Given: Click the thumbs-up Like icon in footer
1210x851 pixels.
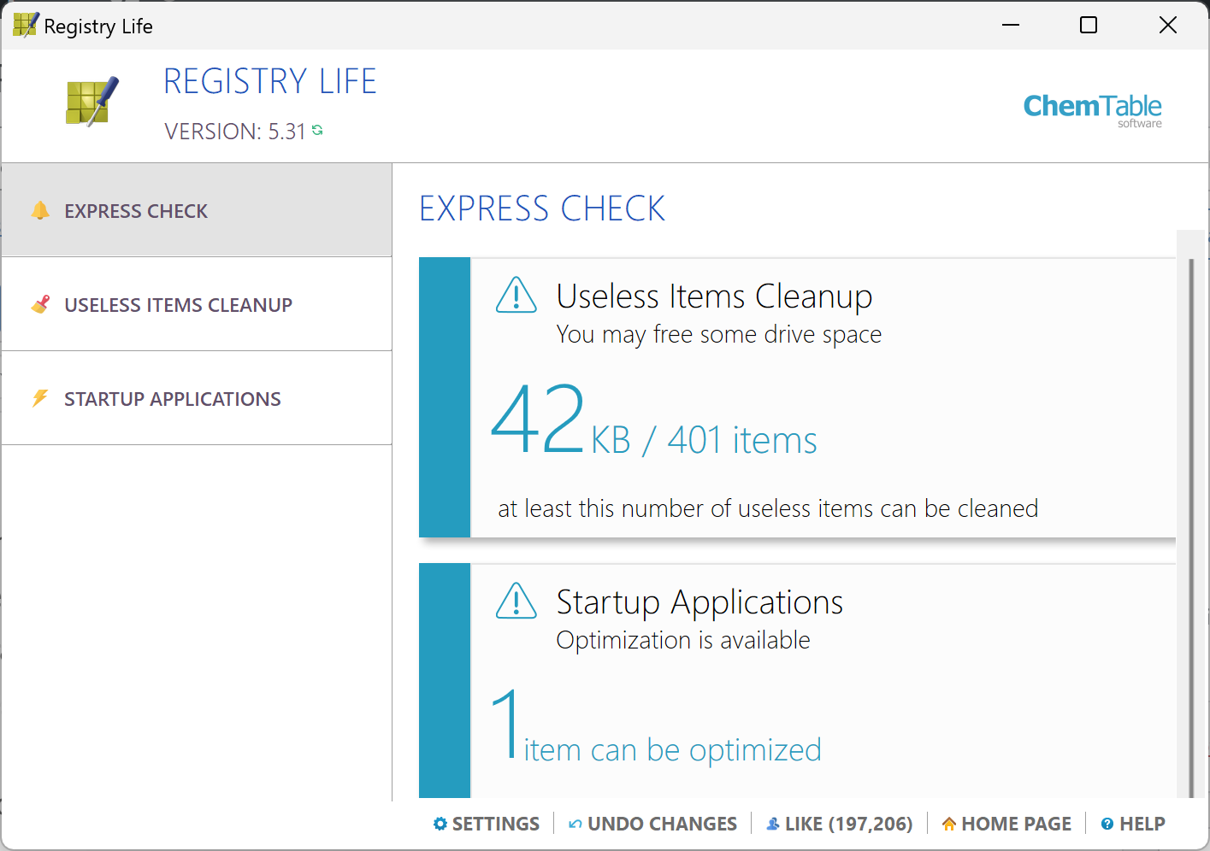Looking at the screenshot, I should [773, 824].
